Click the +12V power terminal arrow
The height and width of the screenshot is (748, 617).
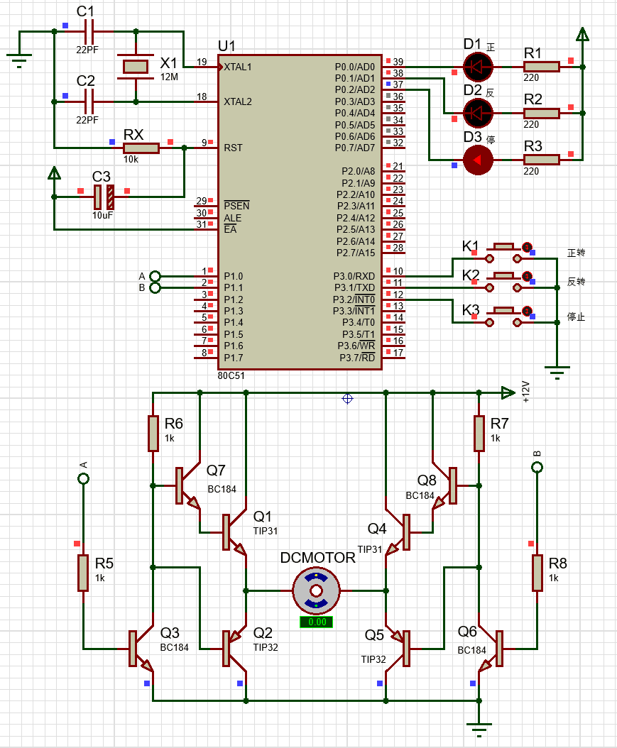point(508,392)
